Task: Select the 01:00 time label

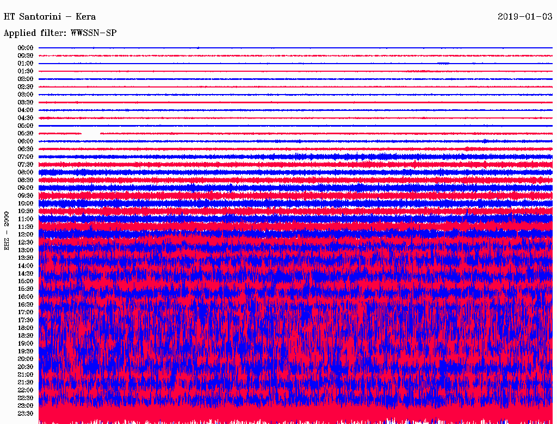Action: (26, 64)
